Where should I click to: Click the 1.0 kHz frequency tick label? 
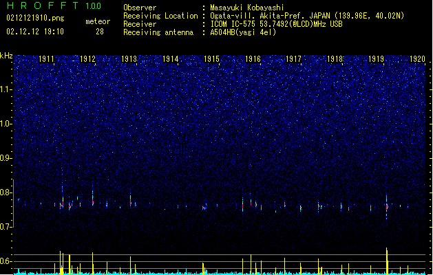coord(6,124)
